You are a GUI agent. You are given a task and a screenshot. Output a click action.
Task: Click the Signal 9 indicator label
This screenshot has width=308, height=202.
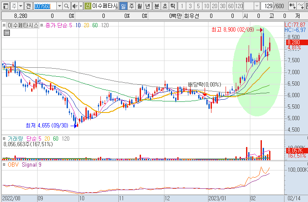(32, 164)
